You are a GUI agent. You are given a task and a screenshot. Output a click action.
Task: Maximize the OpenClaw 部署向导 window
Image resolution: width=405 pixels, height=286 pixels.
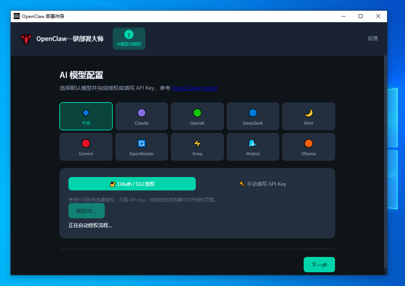361,16
